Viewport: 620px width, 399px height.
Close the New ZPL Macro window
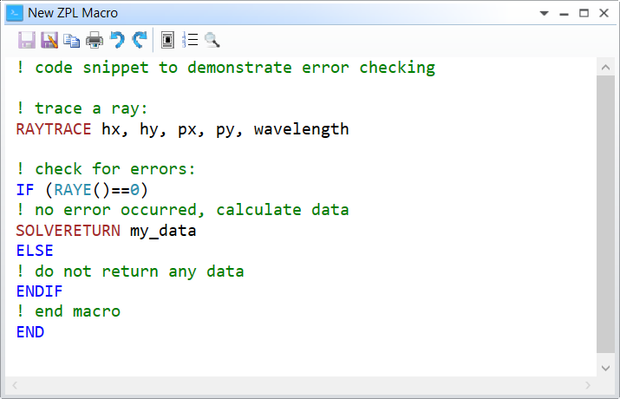coord(604,13)
